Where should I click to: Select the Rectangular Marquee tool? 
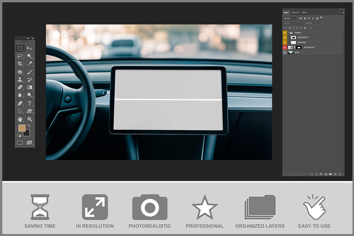[20, 48]
